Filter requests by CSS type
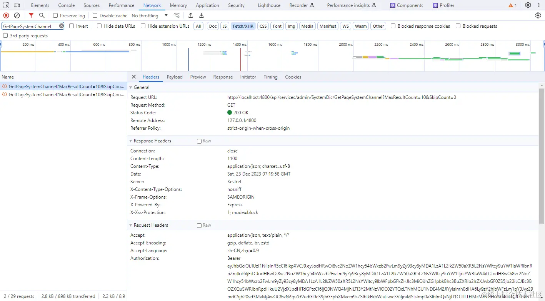Image resolution: width=545 pixels, height=301 pixels. pyautogui.click(x=263, y=26)
